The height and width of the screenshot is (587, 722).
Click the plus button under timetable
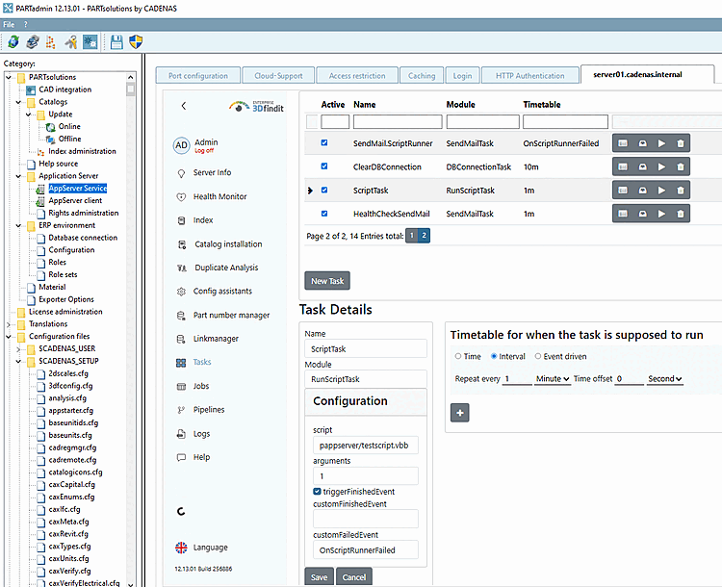point(459,413)
